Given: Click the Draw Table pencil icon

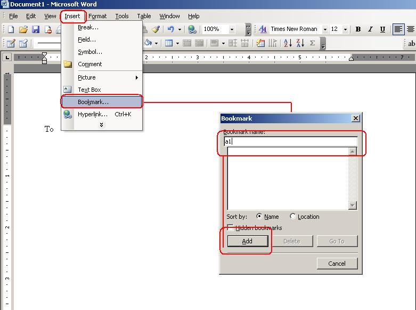Looking at the screenshot, I should [x=11, y=43].
